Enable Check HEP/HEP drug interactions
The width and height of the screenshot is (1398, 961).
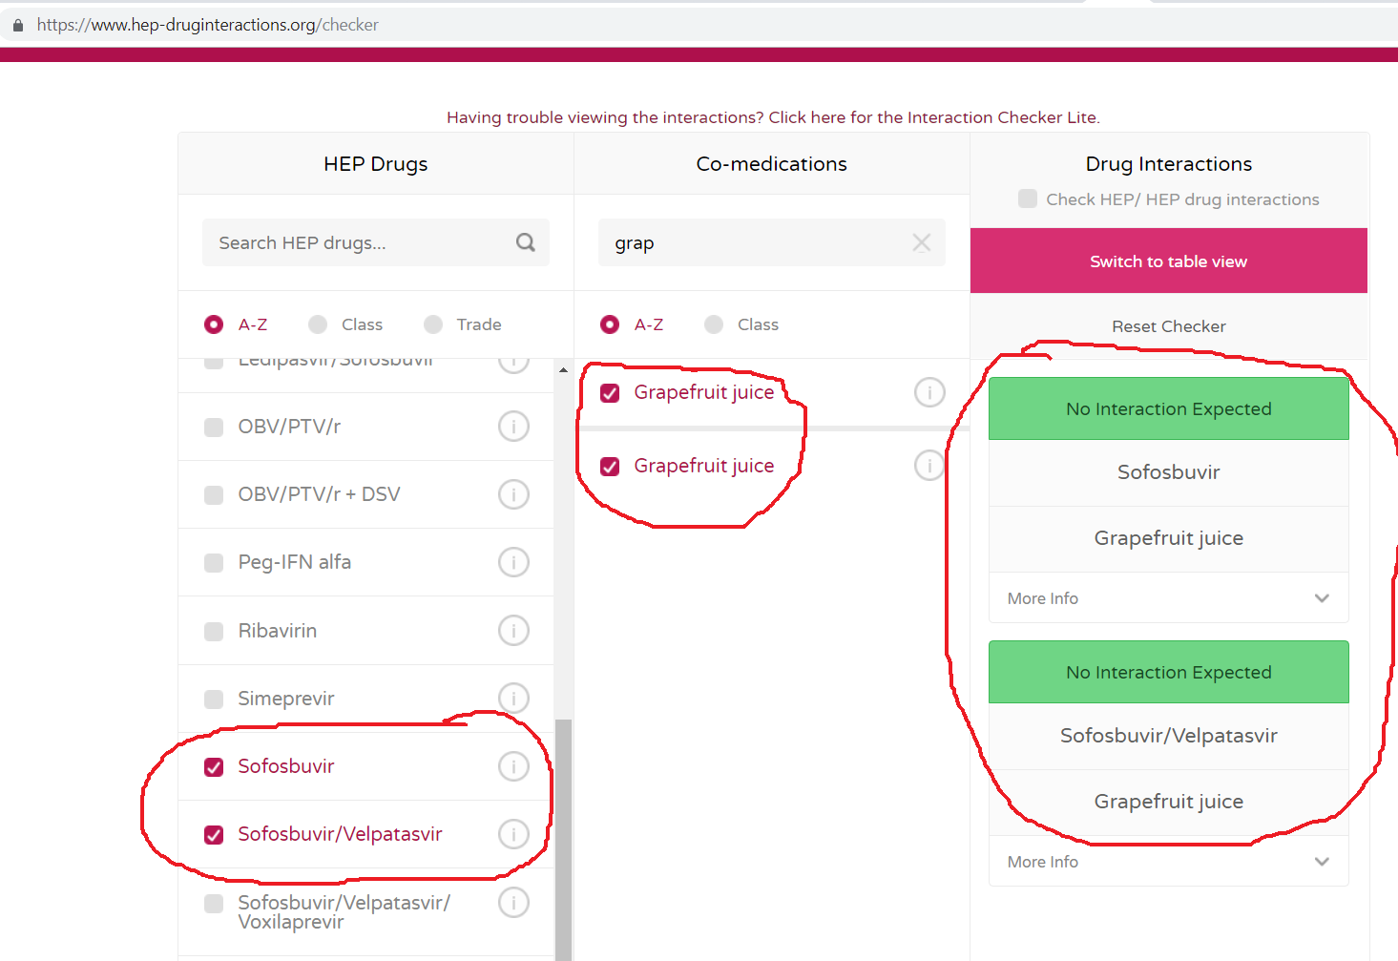[1028, 198]
